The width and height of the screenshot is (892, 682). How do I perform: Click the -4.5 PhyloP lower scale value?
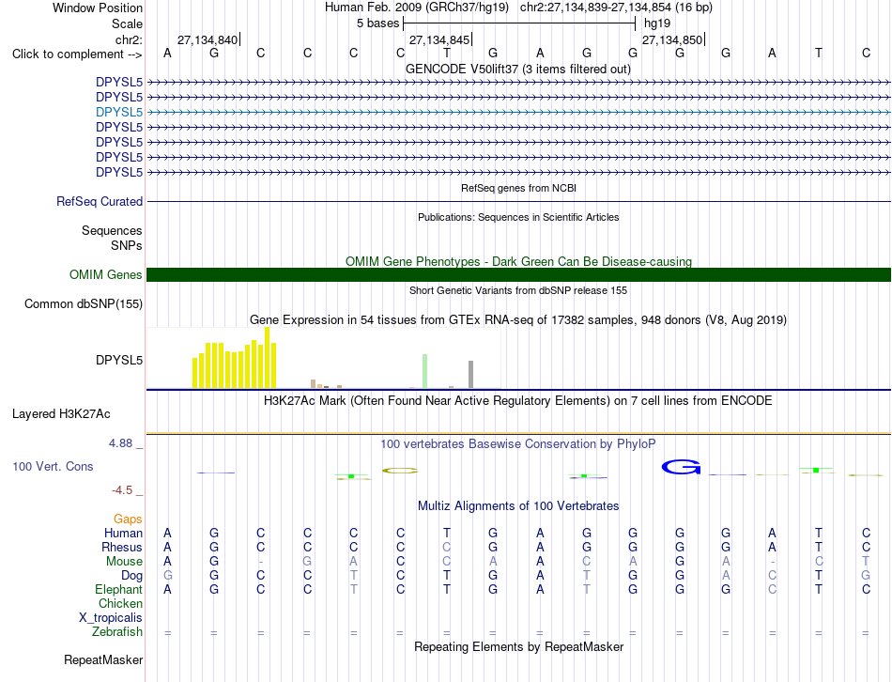click(x=122, y=490)
